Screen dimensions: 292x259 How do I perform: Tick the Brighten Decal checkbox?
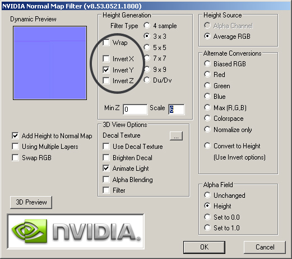tap(106, 157)
